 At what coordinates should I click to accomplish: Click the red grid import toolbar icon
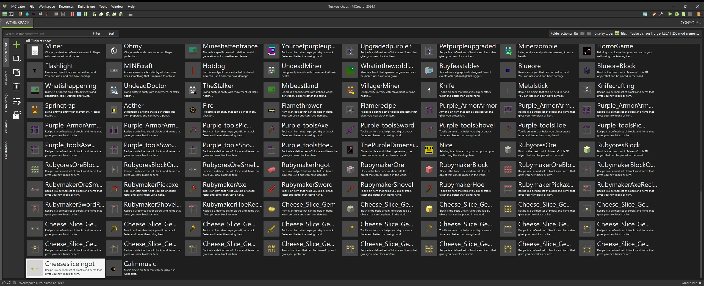pos(72,14)
